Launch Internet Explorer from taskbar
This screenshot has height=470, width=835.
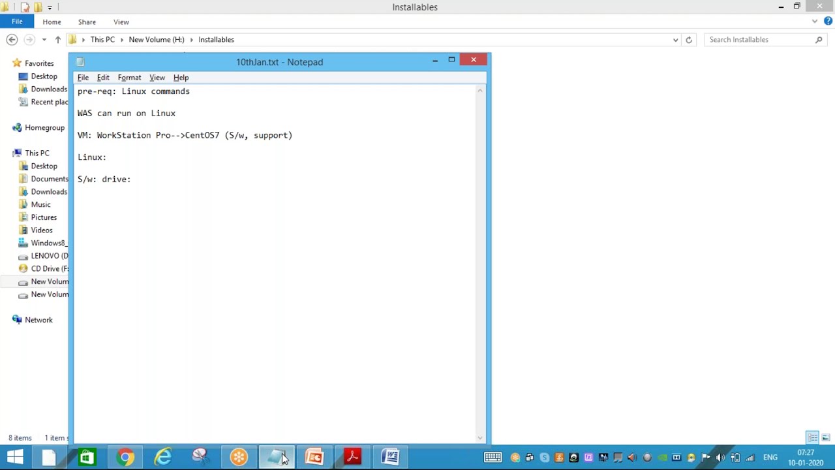[162, 457]
